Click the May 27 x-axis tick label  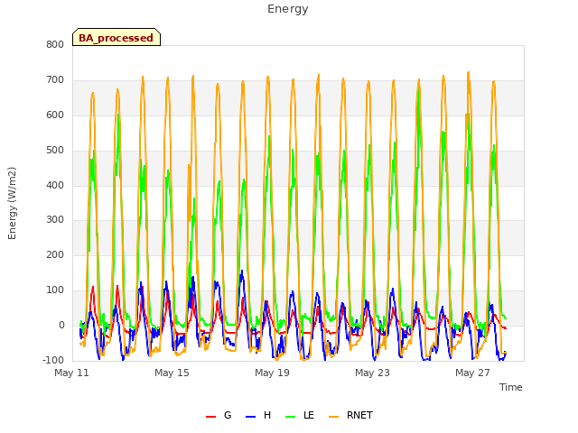(x=472, y=373)
